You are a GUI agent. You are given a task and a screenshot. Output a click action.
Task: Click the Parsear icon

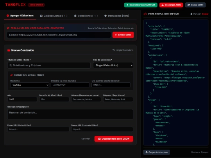click(191, 14)
